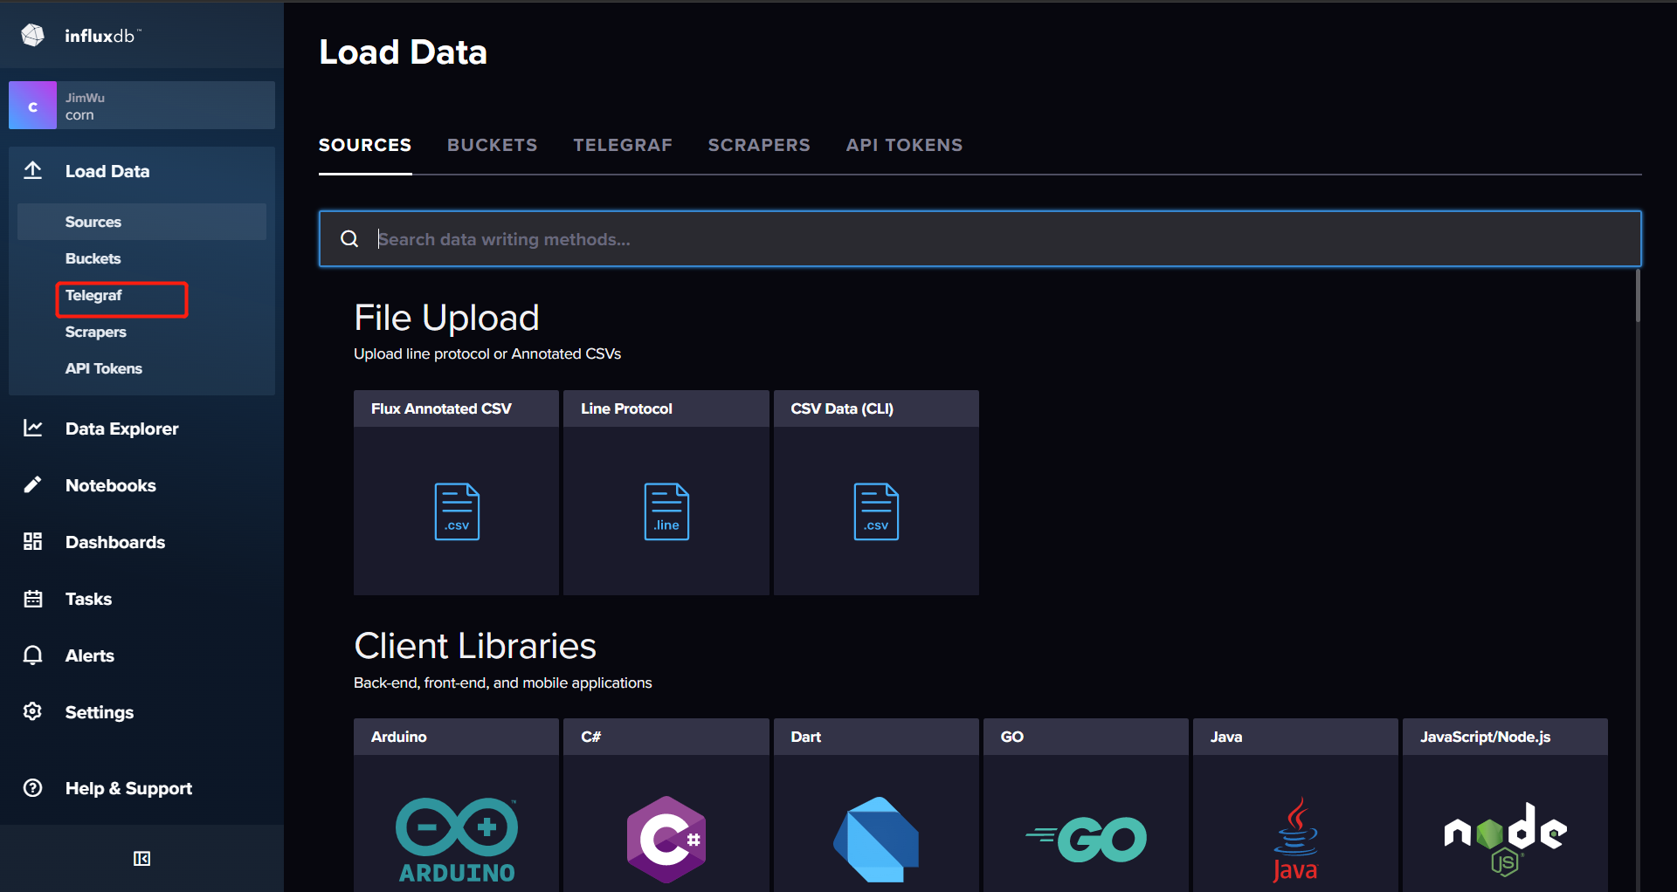Click the Data Explorer graph icon
The width and height of the screenshot is (1677, 892).
click(33, 428)
